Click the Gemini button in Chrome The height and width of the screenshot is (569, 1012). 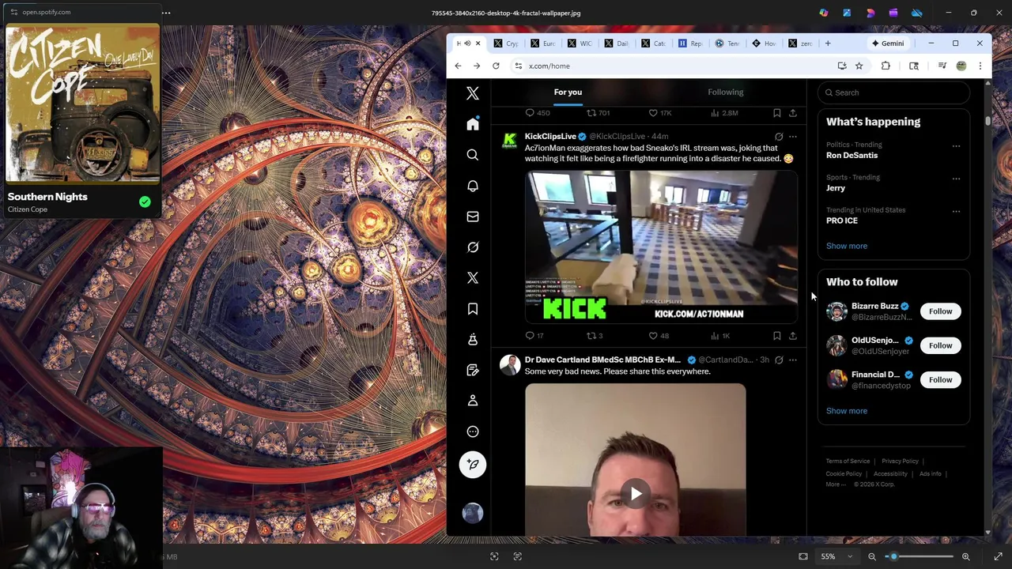(888, 43)
